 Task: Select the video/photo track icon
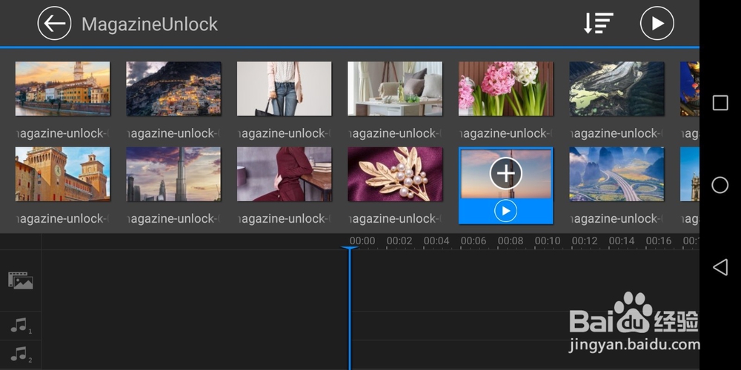click(21, 280)
